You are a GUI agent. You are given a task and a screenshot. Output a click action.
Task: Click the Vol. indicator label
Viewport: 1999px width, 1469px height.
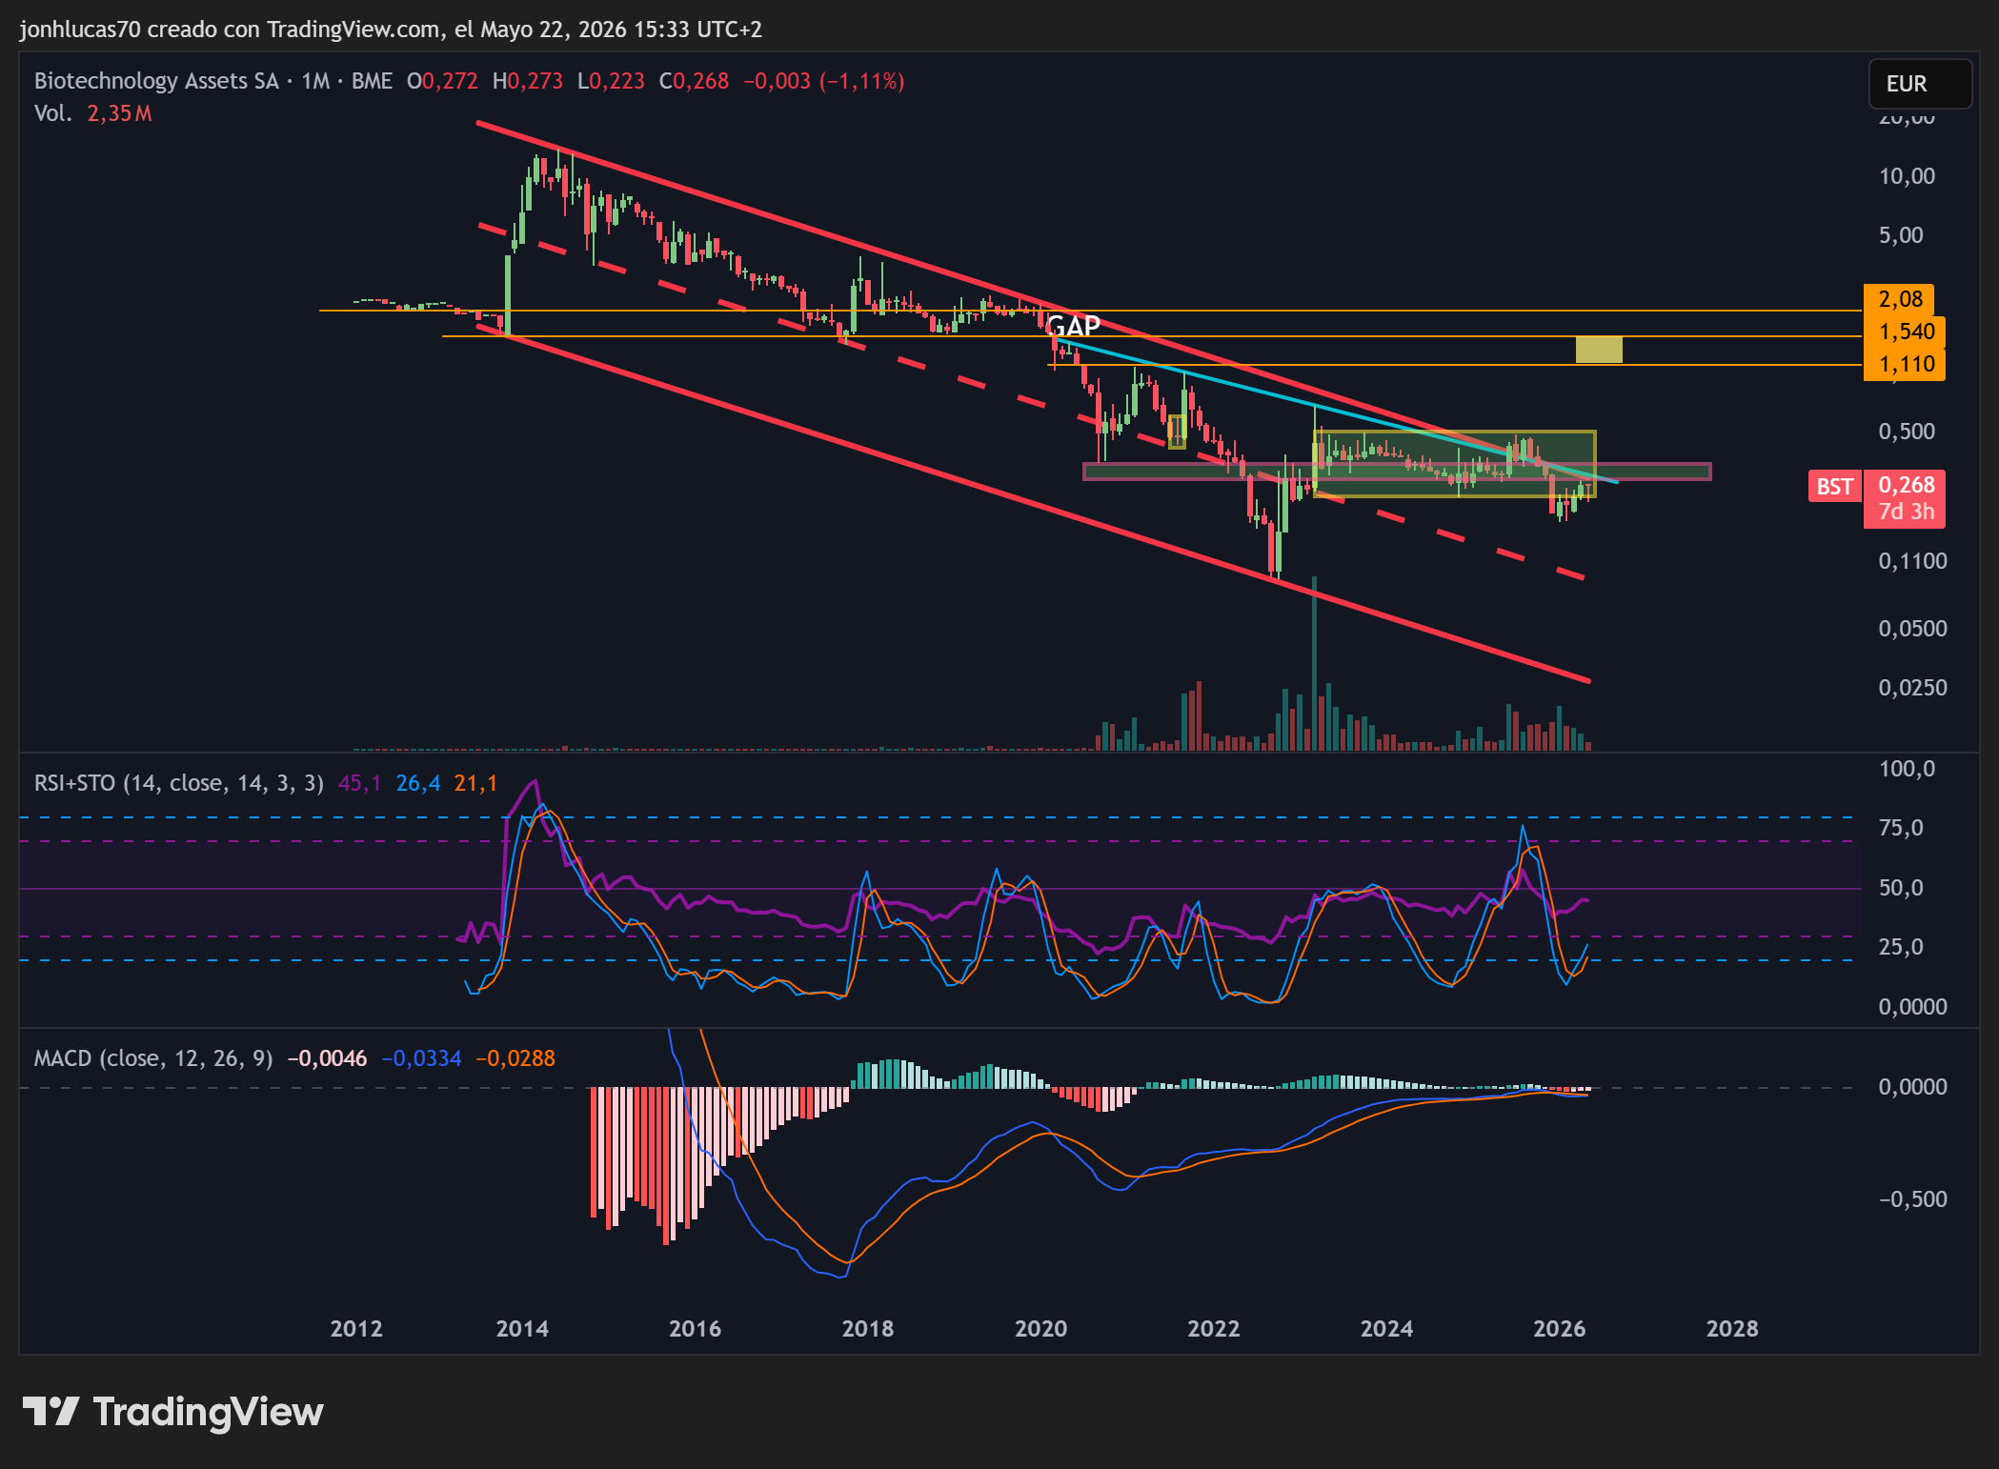pyautogui.click(x=52, y=113)
